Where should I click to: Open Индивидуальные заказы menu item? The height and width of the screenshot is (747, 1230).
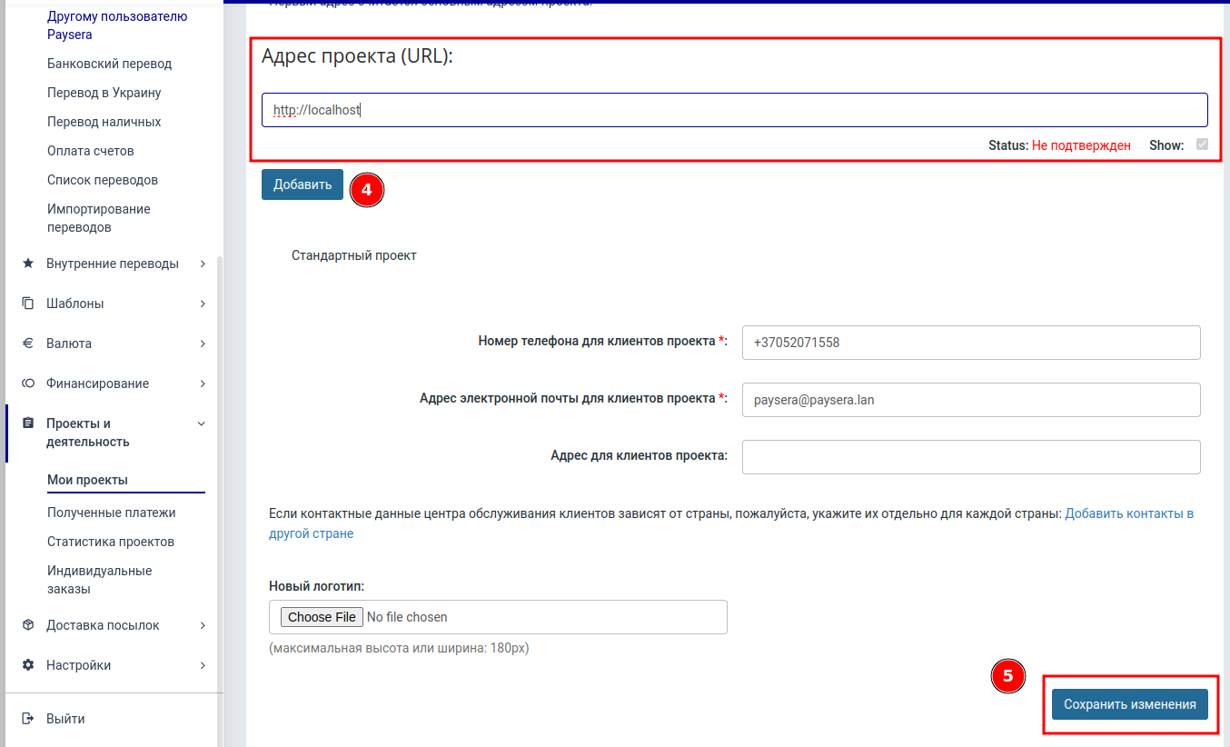point(100,580)
